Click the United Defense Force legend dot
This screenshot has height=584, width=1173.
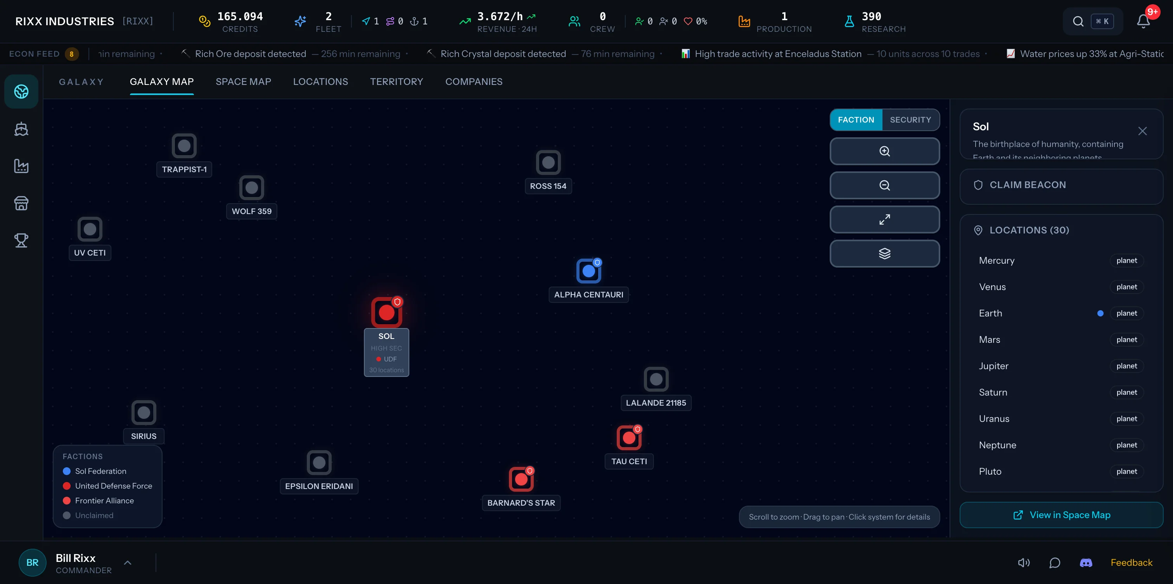[x=66, y=486]
